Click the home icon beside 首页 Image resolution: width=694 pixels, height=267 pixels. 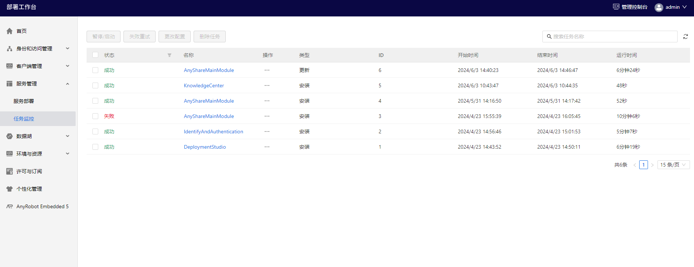(x=9, y=31)
